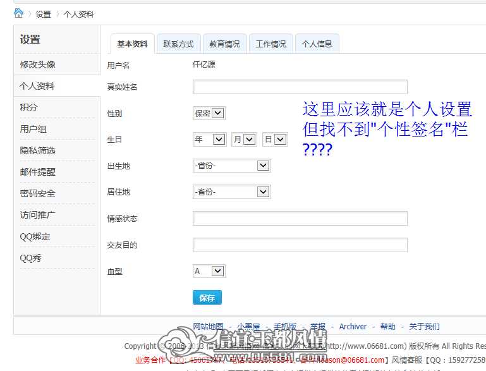Open the Archiver footer link
This screenshot has width=486, height=371.
353,326
